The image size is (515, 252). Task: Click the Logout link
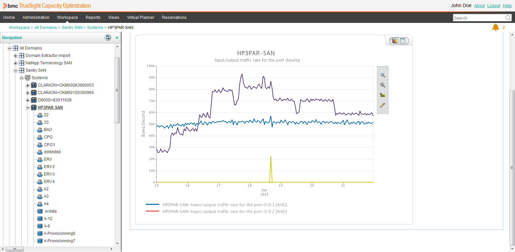click(494, 6)
